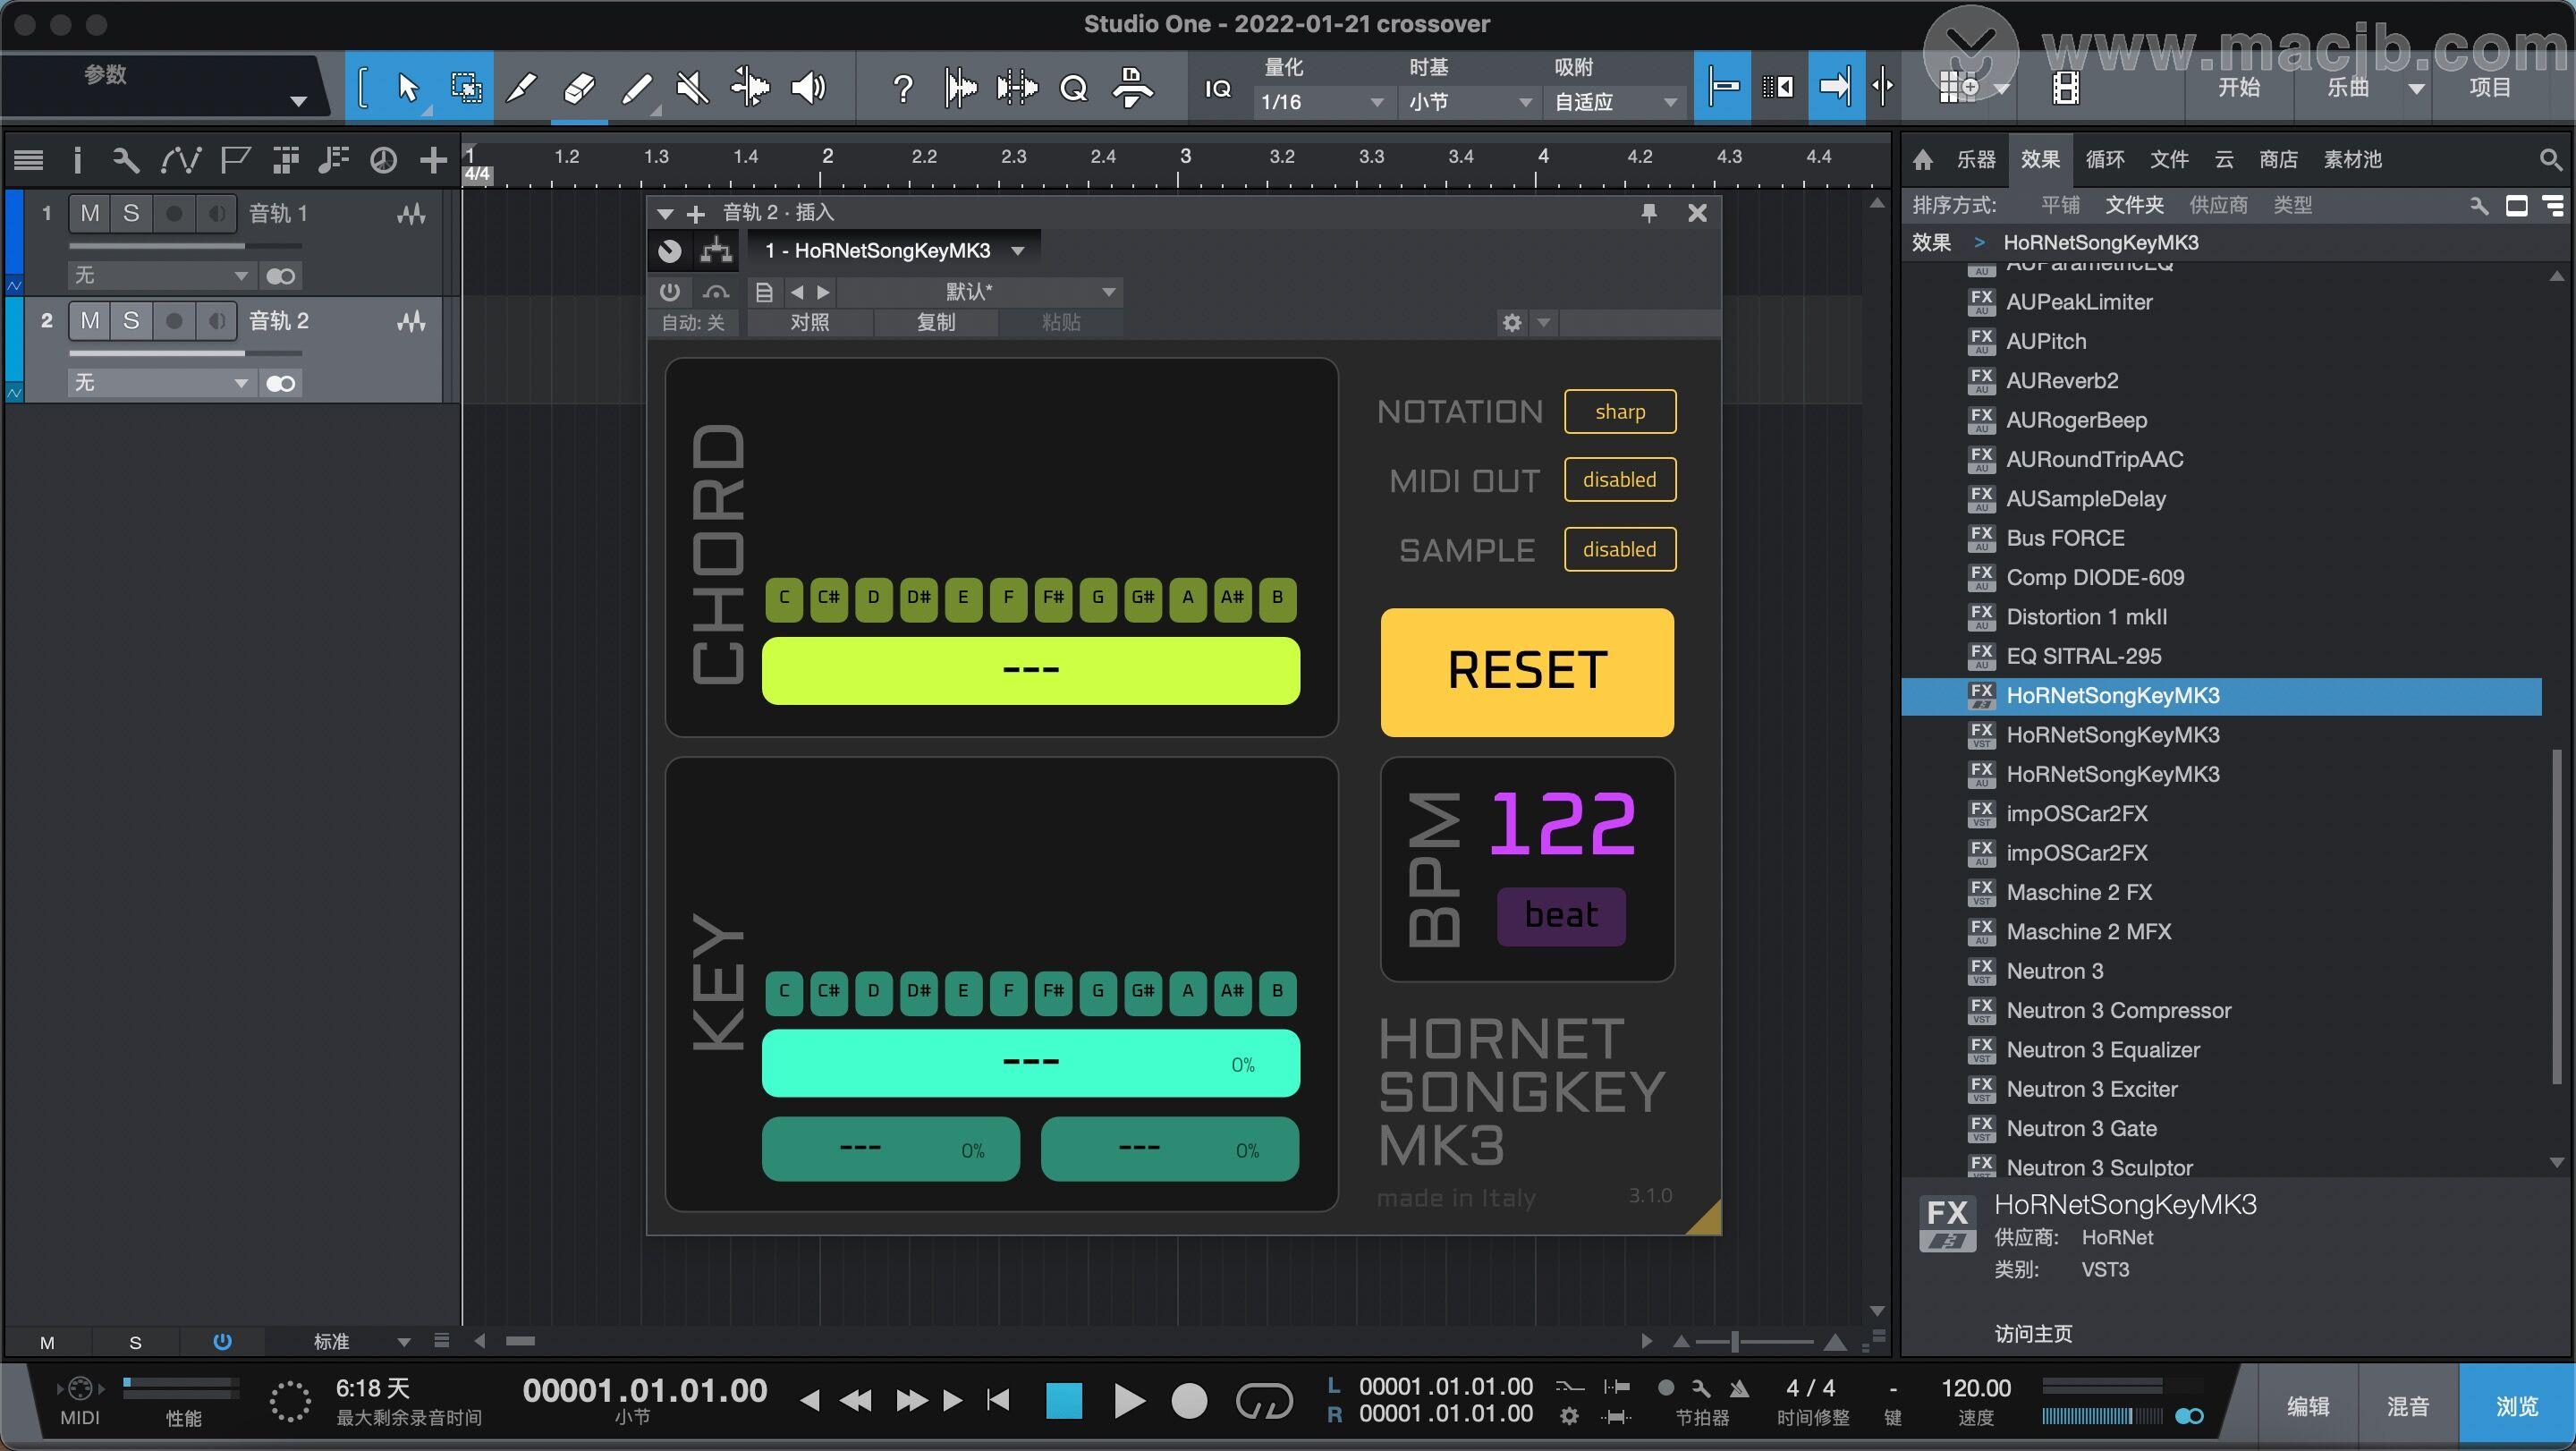Viewport: 2576px width, 1451px height.
Task: Select the Bend tool
Action: pos(750,88)
